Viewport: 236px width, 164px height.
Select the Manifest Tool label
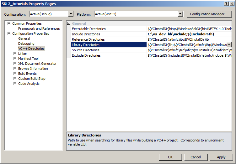(28, 59)
